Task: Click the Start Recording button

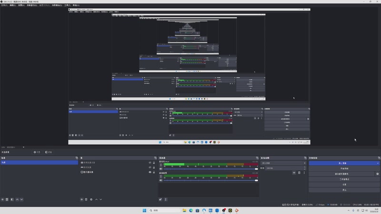Action: (344, 169)
